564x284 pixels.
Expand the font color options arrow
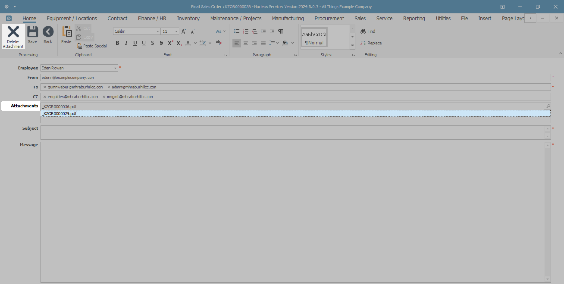[195, 43]
